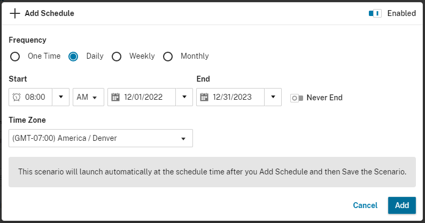Viewport: 425px width, 223px height.
Task: Click the 12/01/2022 start date text
Action: (x=143, y=97)
